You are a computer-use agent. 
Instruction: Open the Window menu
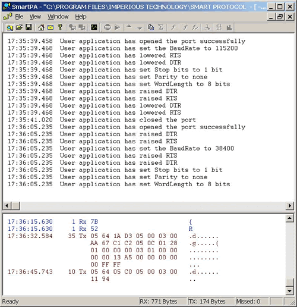click(58, 17)
